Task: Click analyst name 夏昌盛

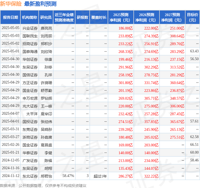Action: (x=46, y=145)
